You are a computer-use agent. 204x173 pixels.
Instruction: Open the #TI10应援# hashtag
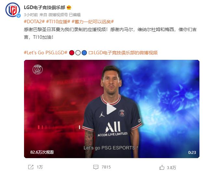(58, 22)
